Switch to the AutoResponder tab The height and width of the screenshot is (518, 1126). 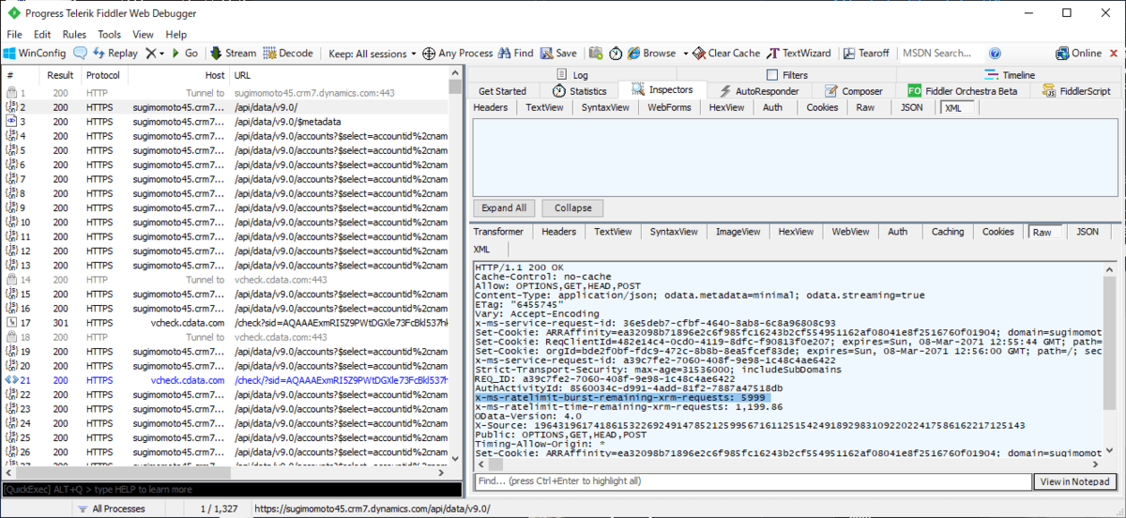[x=759, y=91]
